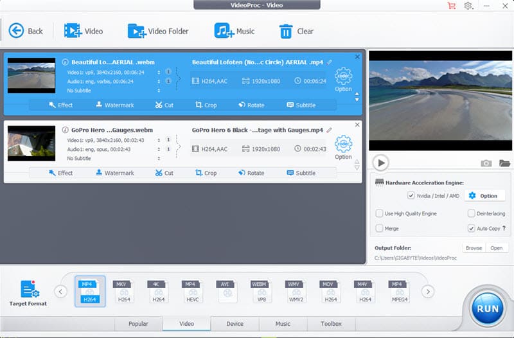This screenshot has width=514, height=338.
Task: Open the Toolbox tab
Action: [331, 324]
